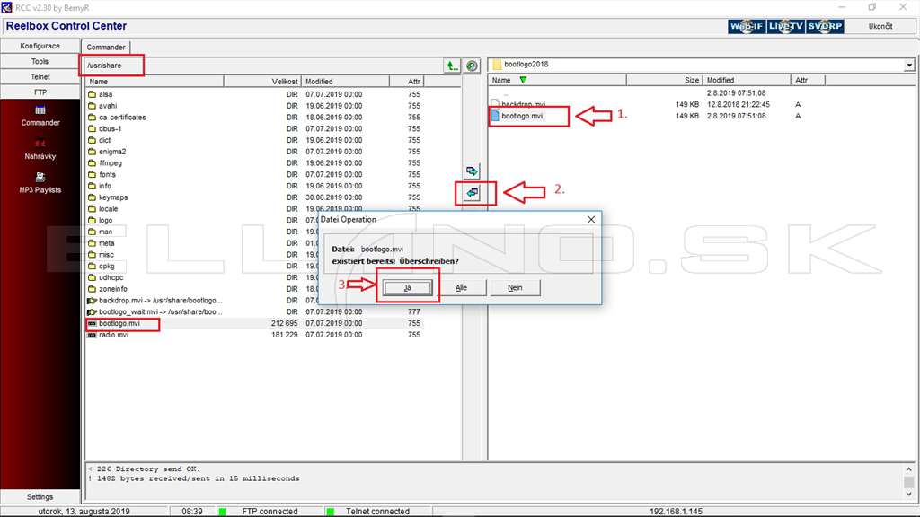
Task: Select the logo folder row
Action: pyautogui.click(x=202, y=221)
